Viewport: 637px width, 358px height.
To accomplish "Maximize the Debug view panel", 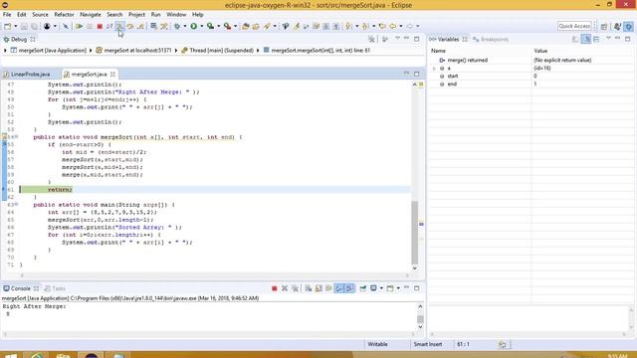I will [x=417, y=39].
